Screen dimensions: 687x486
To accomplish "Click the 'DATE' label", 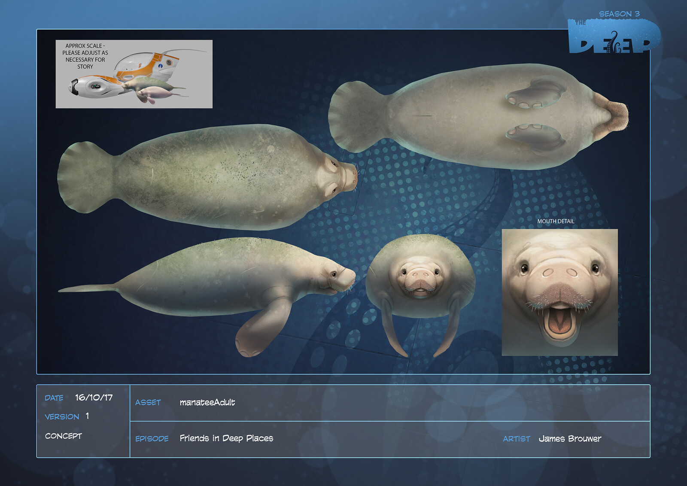I will point(54,398).
